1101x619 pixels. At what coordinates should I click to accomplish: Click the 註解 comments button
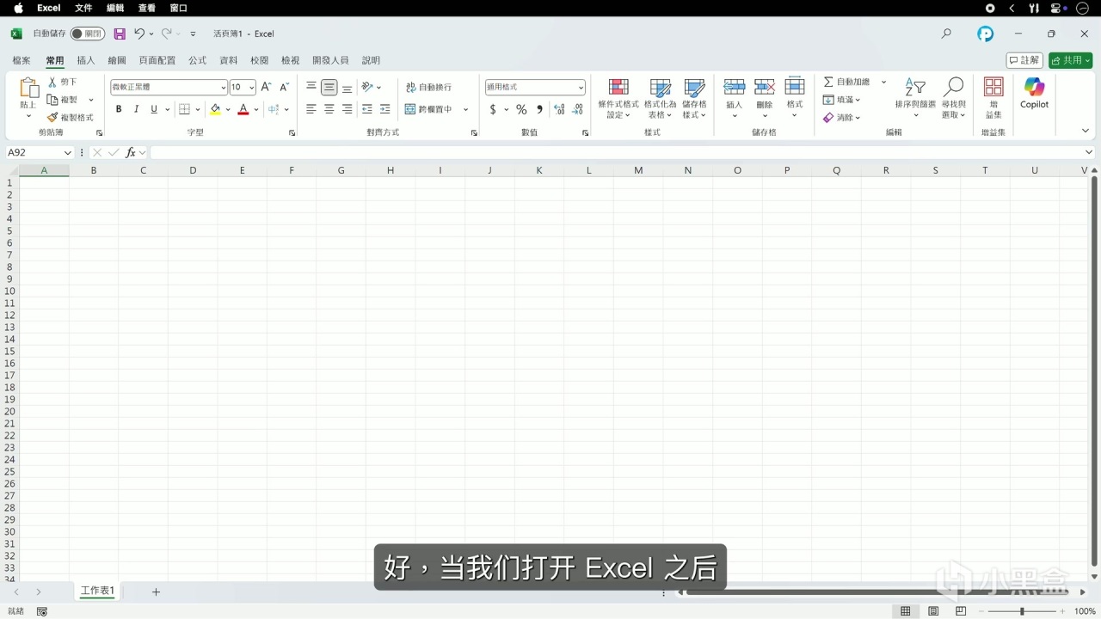[1024, 60]
